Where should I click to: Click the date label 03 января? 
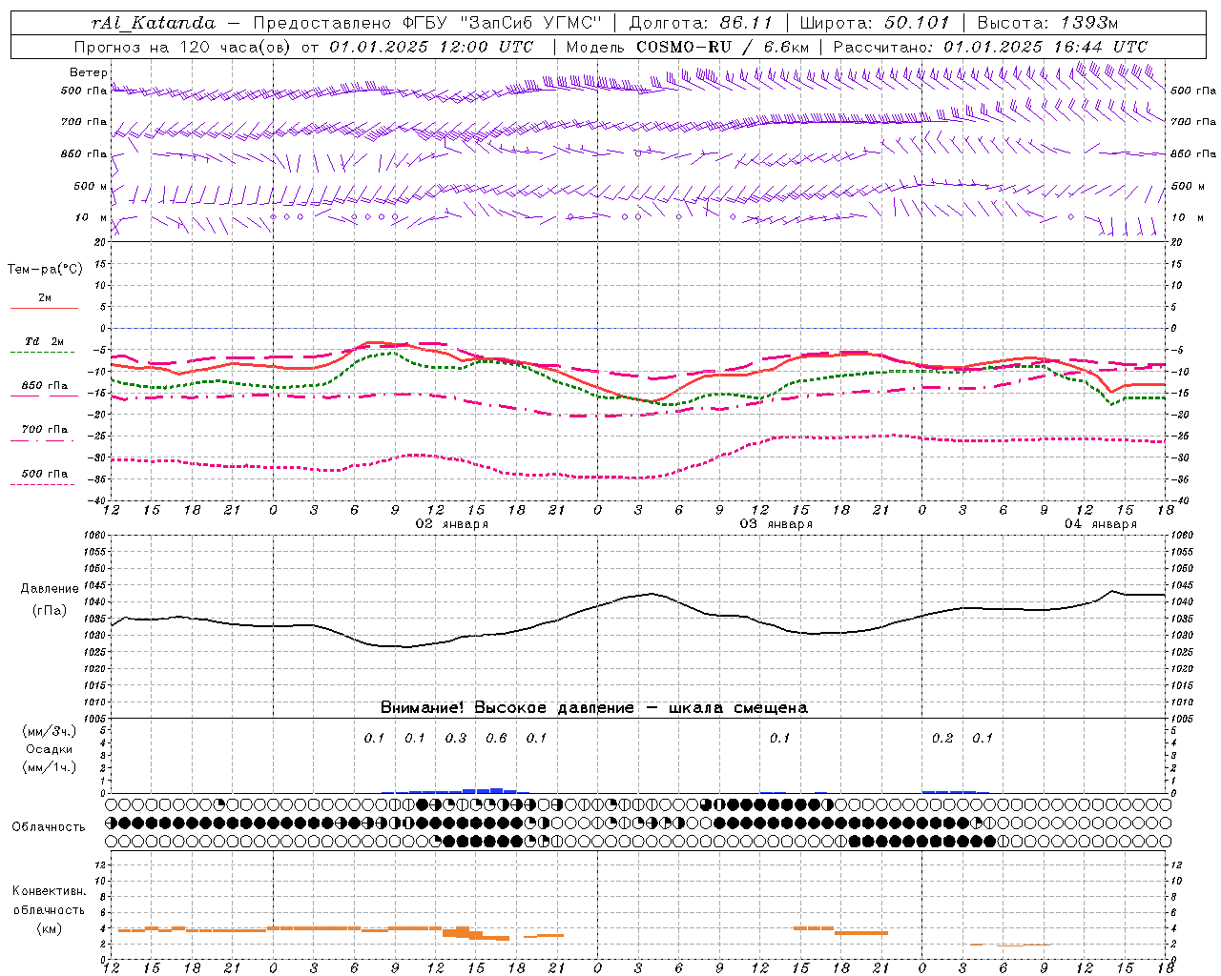(776, 524)
